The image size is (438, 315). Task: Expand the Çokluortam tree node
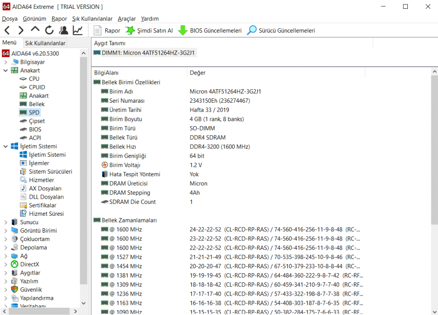click(5, 239)
